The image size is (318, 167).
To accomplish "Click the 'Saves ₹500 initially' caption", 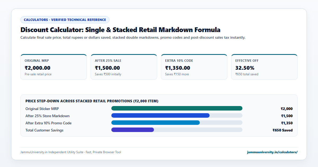I will [108, 74].
